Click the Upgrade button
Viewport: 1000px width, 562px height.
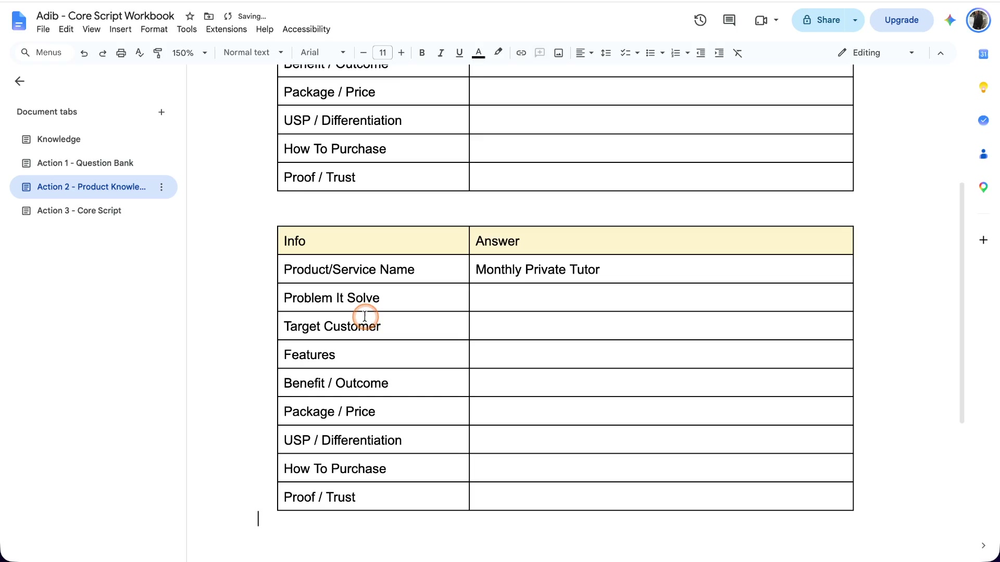point(902,20)
